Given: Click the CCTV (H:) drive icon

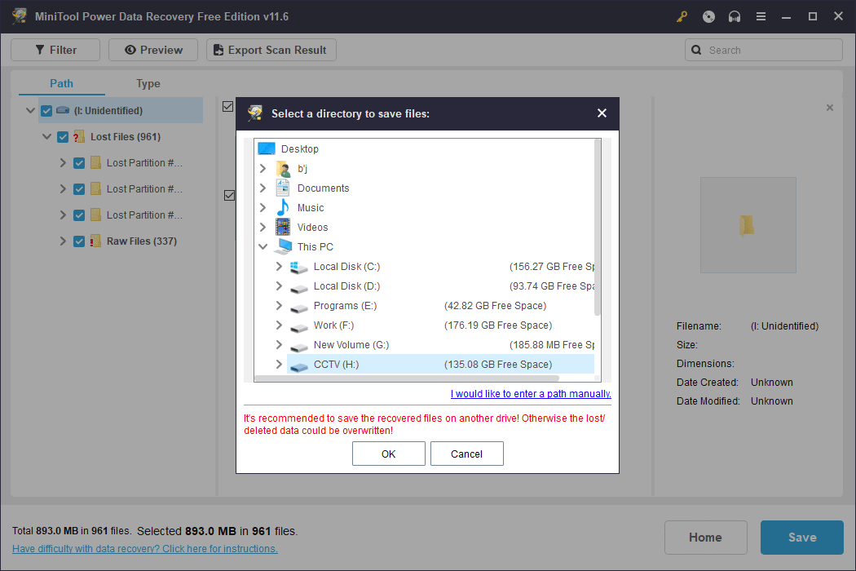Looking at the screenshot, I should [x=298, y=365].
